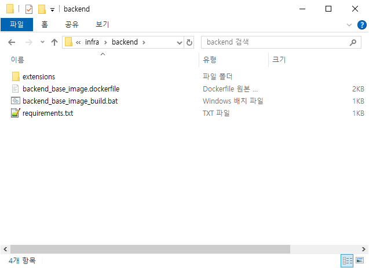Click the address bar folder icon
Image resolution: width=369 pixels, height=268 pixels.
(x=68, y=42)
